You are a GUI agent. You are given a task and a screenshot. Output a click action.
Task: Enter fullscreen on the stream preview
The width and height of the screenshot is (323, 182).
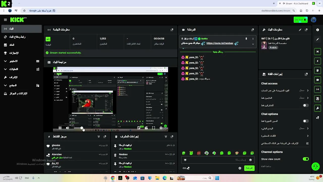pos(153,128)
